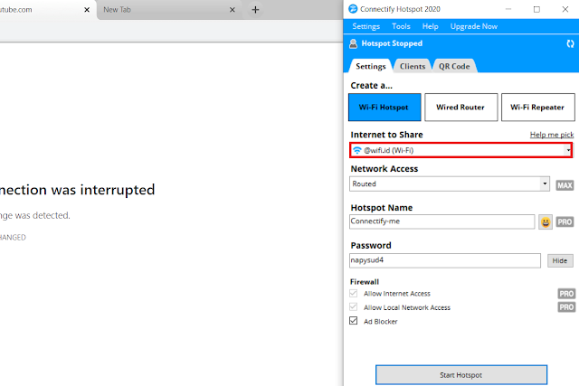Maximize the Connectify Hotspot window
This screenshot has width=579, height=386.
click(x=536, y=9)
